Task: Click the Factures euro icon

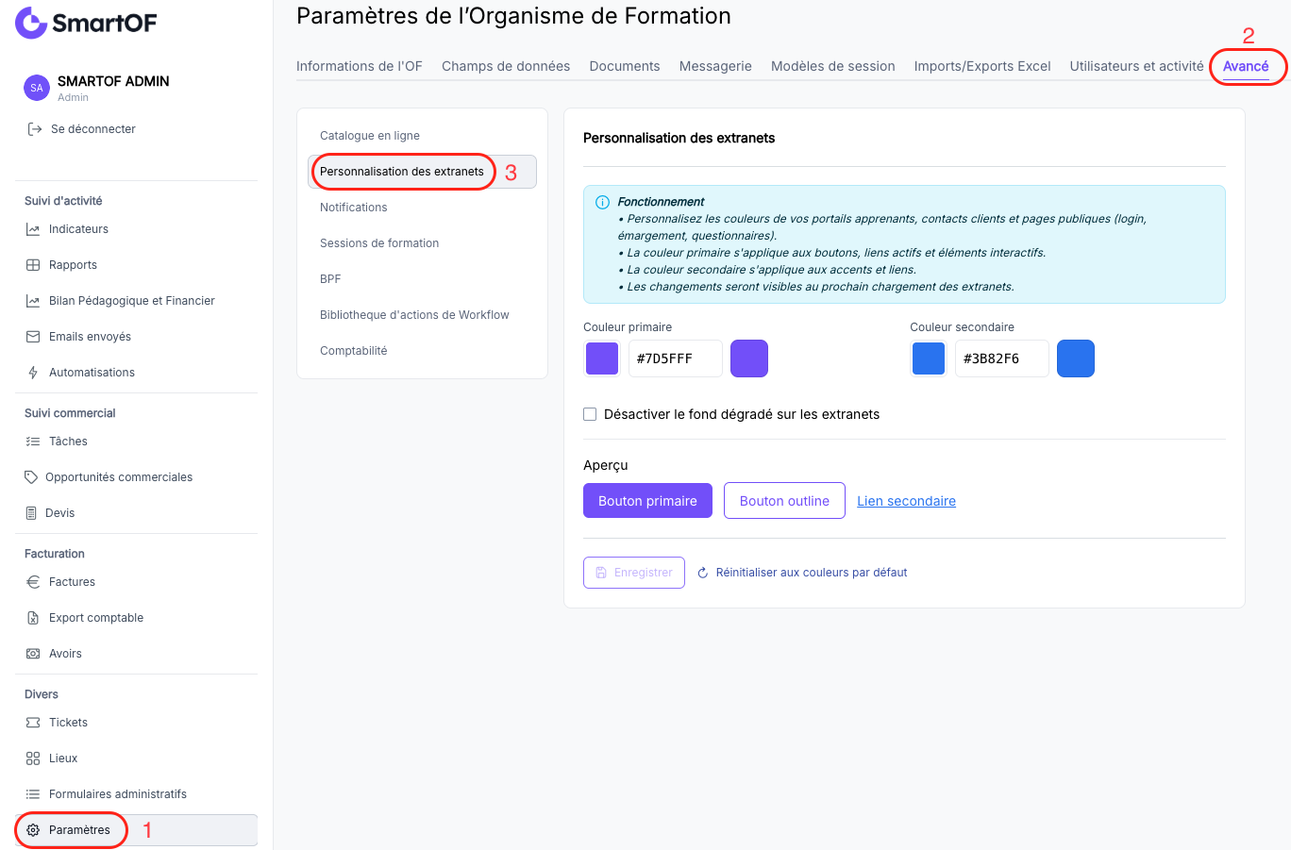Action: click(33, 582)
